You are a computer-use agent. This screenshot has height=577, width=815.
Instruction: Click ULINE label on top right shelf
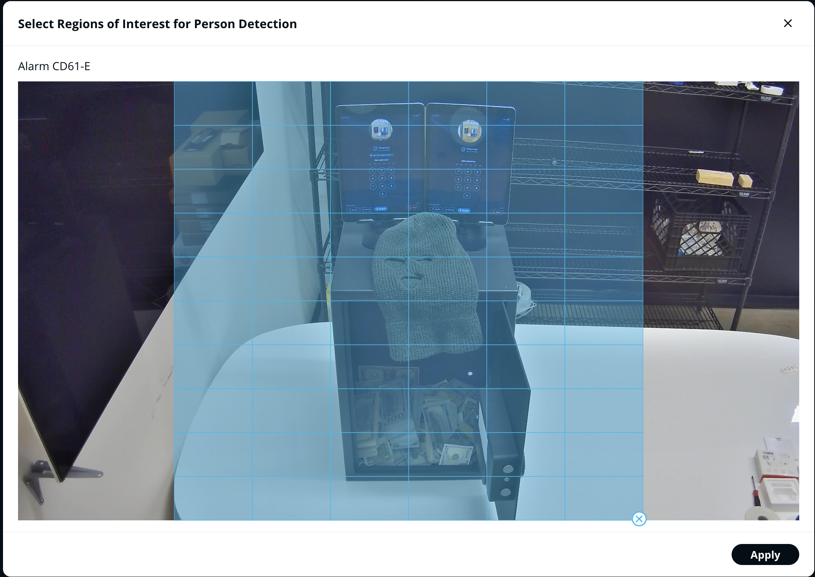[x=765, y=99]
